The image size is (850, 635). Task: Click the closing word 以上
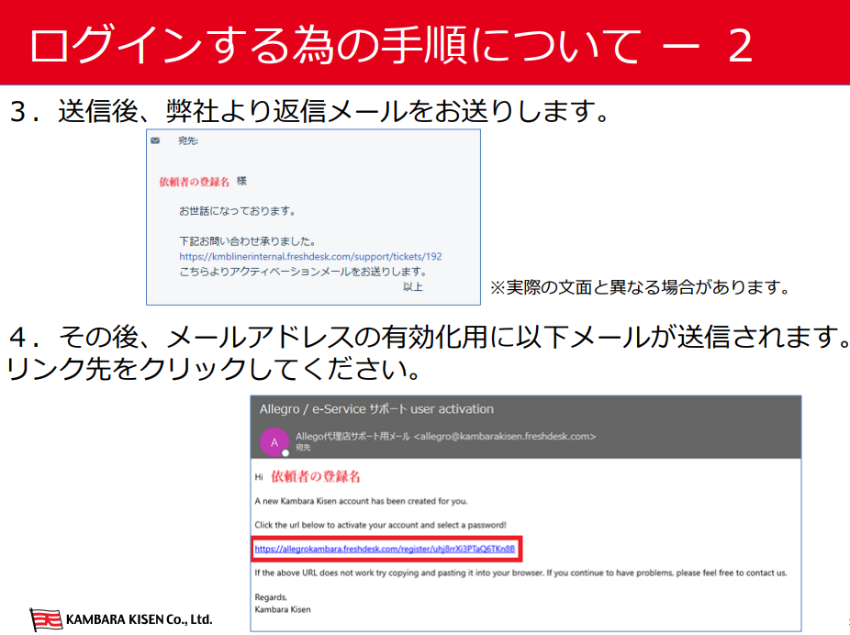click(412, 286)
